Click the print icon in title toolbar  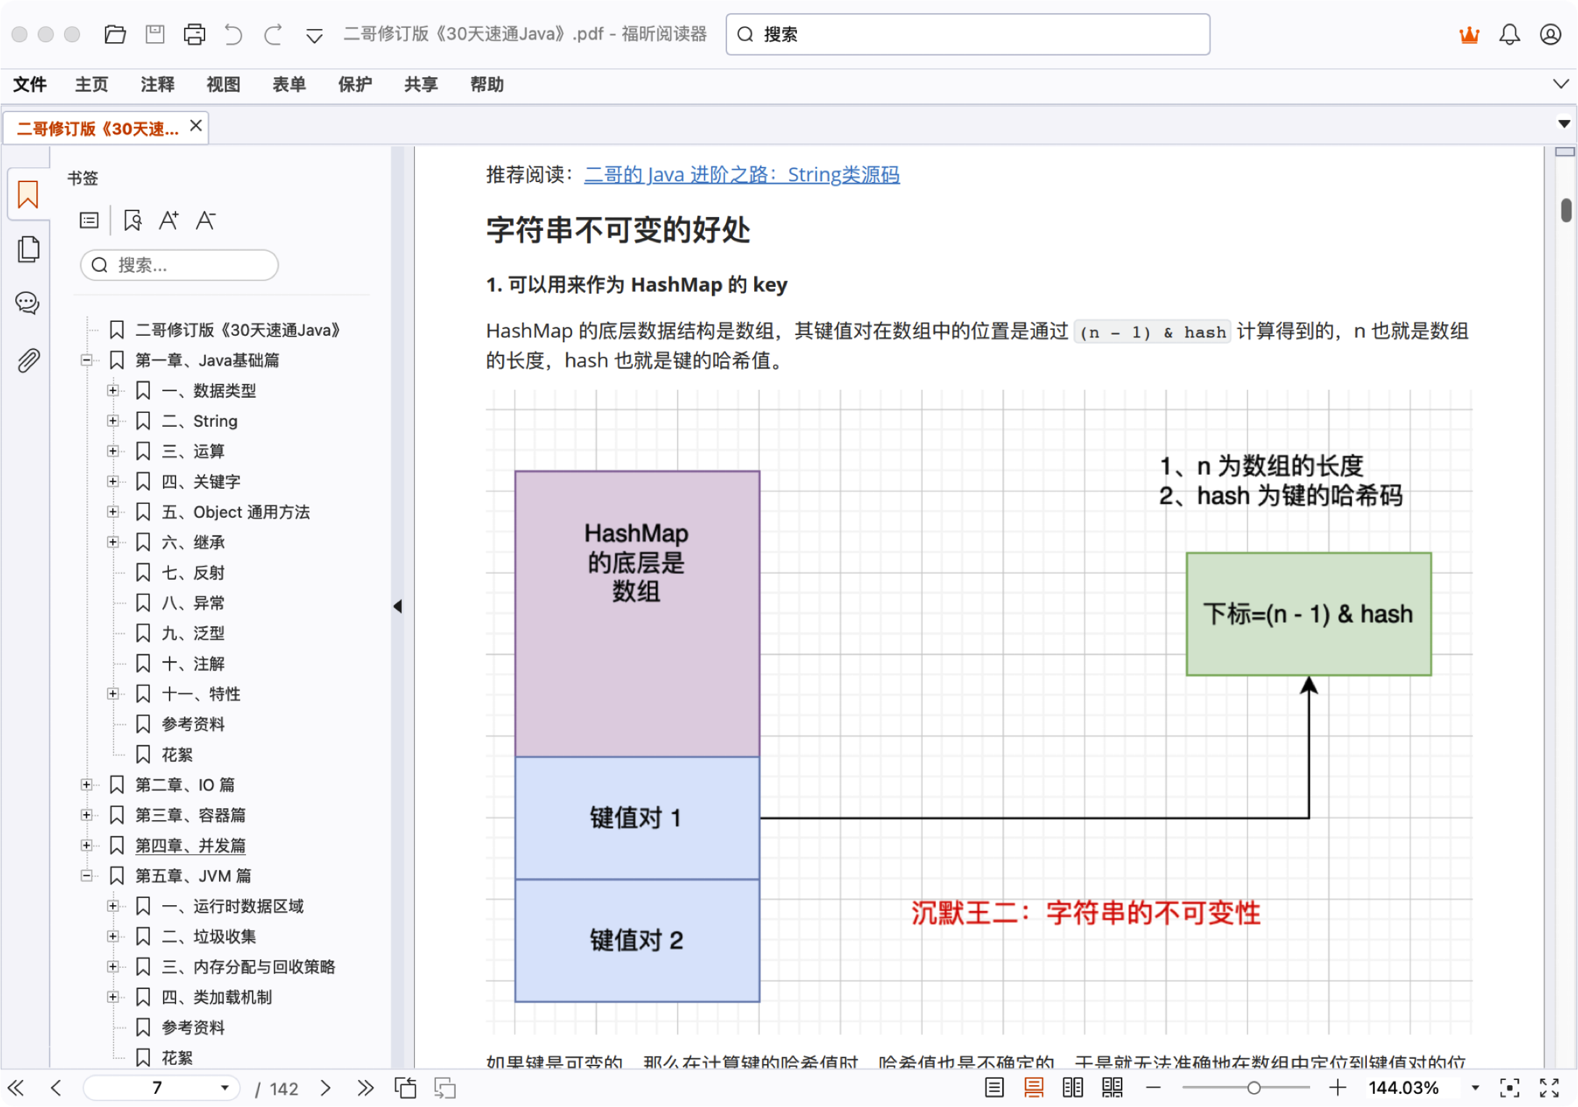[x=195, y=34]
